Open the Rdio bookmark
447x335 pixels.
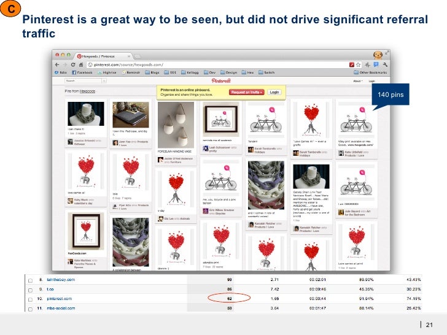pyautogui.click(x=60, y=72)
